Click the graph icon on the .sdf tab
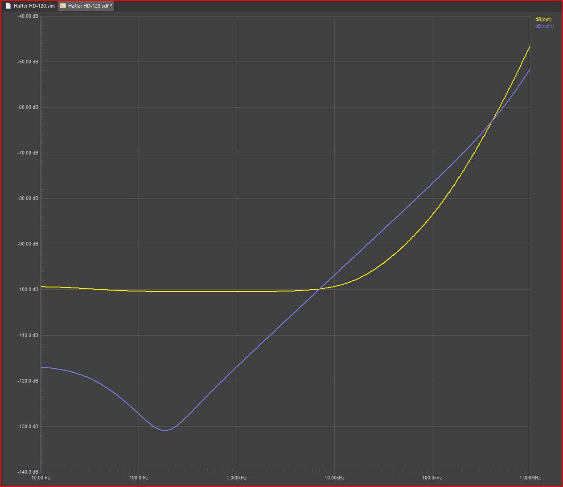 (63, 6)
